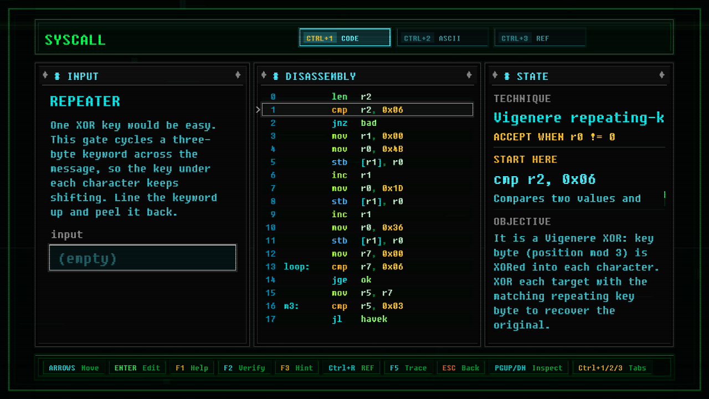Click the grip icon beside the INPUT title
This screenshot has width=709, height=399.
pyautogui.click(x=57, y=76)
